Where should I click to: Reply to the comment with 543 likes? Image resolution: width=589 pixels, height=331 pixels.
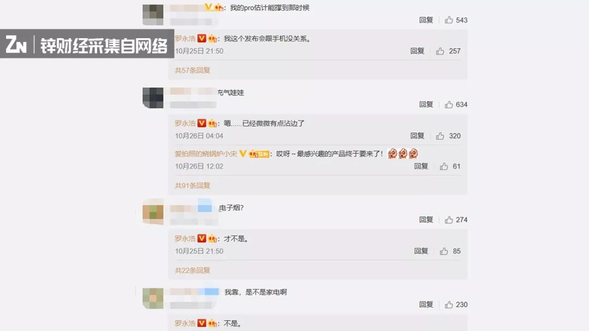426,20
